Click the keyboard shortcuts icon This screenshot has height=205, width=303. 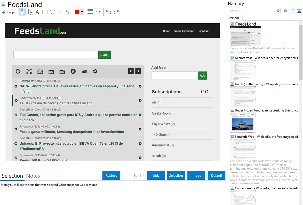(84, 71)
